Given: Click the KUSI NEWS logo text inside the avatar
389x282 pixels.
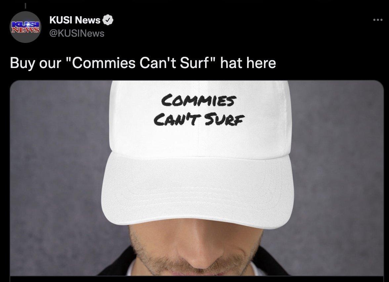Looking at the screenshot, I should click(x=25, y=27).
